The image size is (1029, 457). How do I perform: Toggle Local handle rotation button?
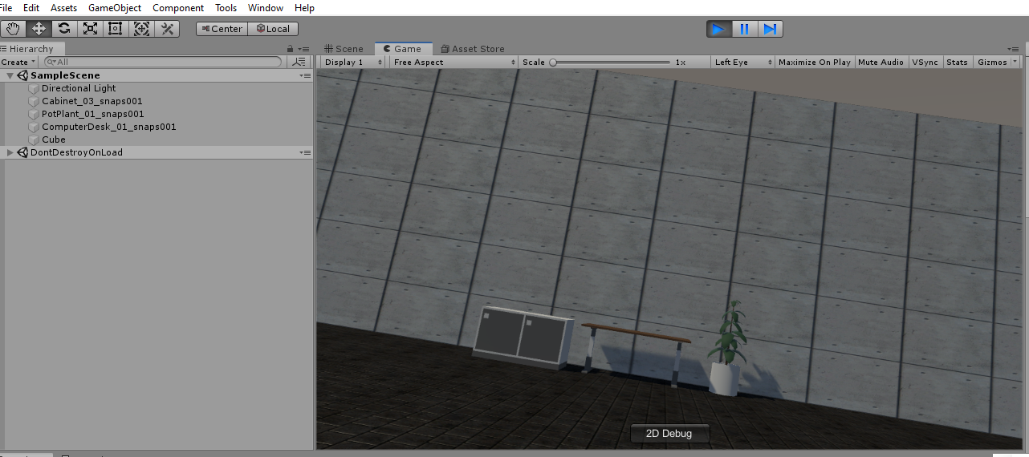click(x=273, y=29)
